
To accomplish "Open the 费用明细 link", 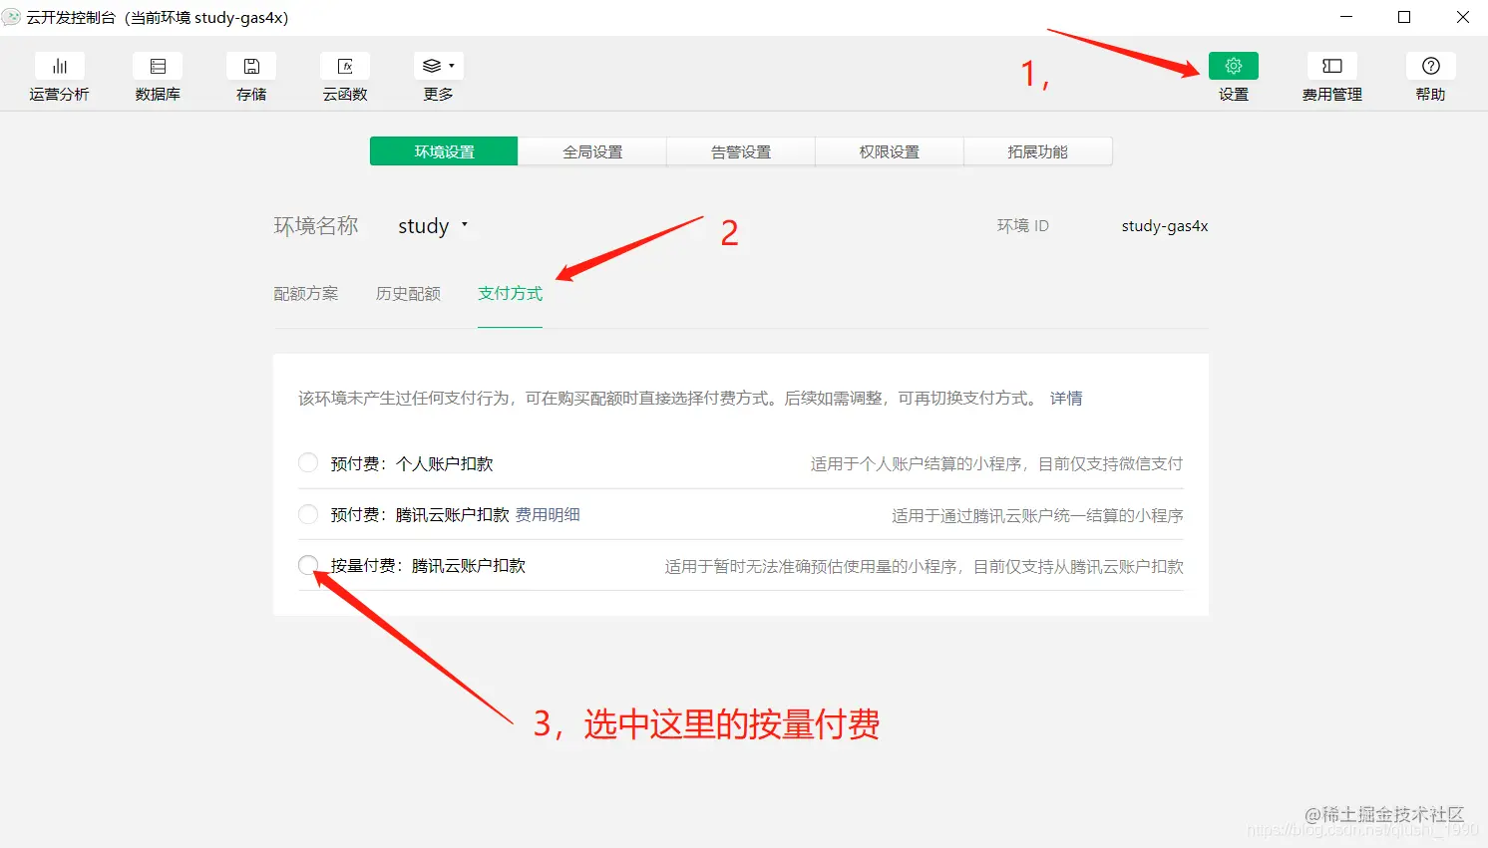I will click(548, 514).
